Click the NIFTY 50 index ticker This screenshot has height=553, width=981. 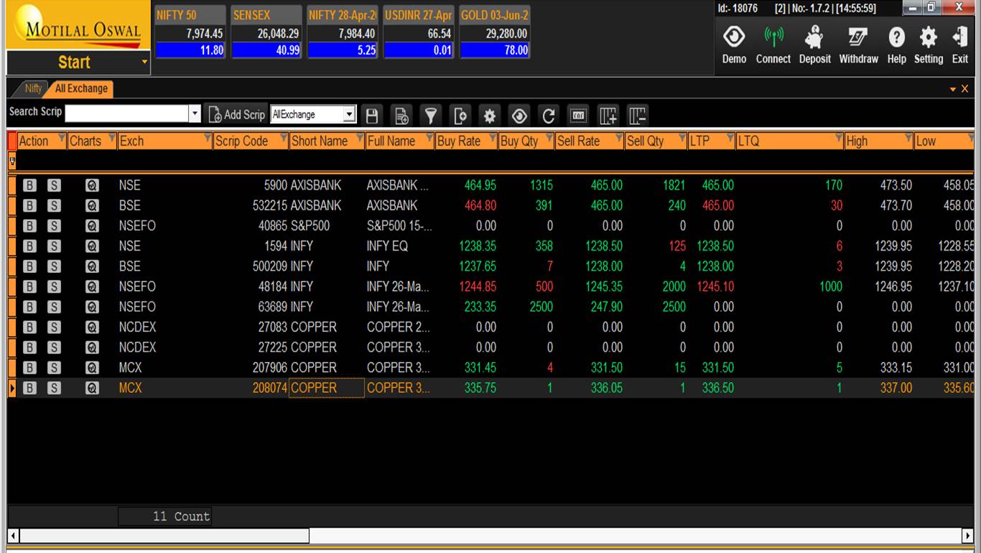tap(190, 32)
